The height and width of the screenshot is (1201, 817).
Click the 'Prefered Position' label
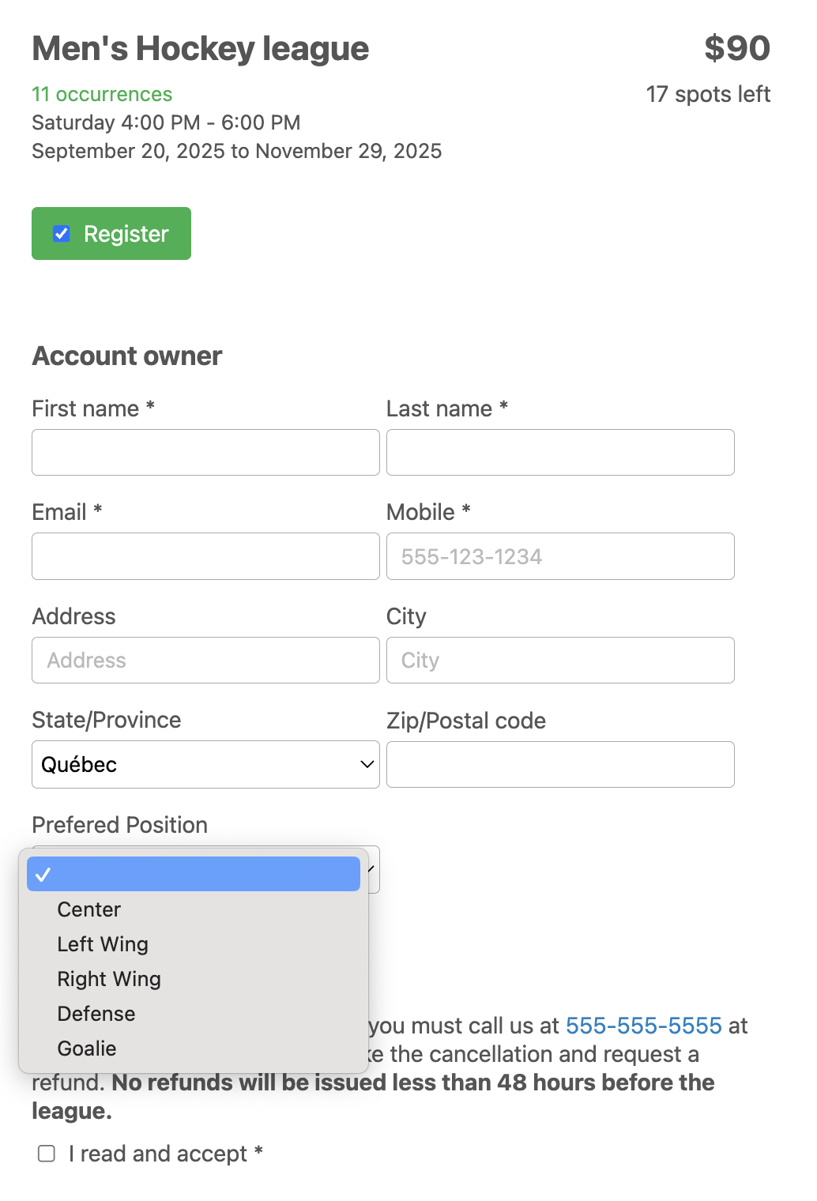[120, 825]
